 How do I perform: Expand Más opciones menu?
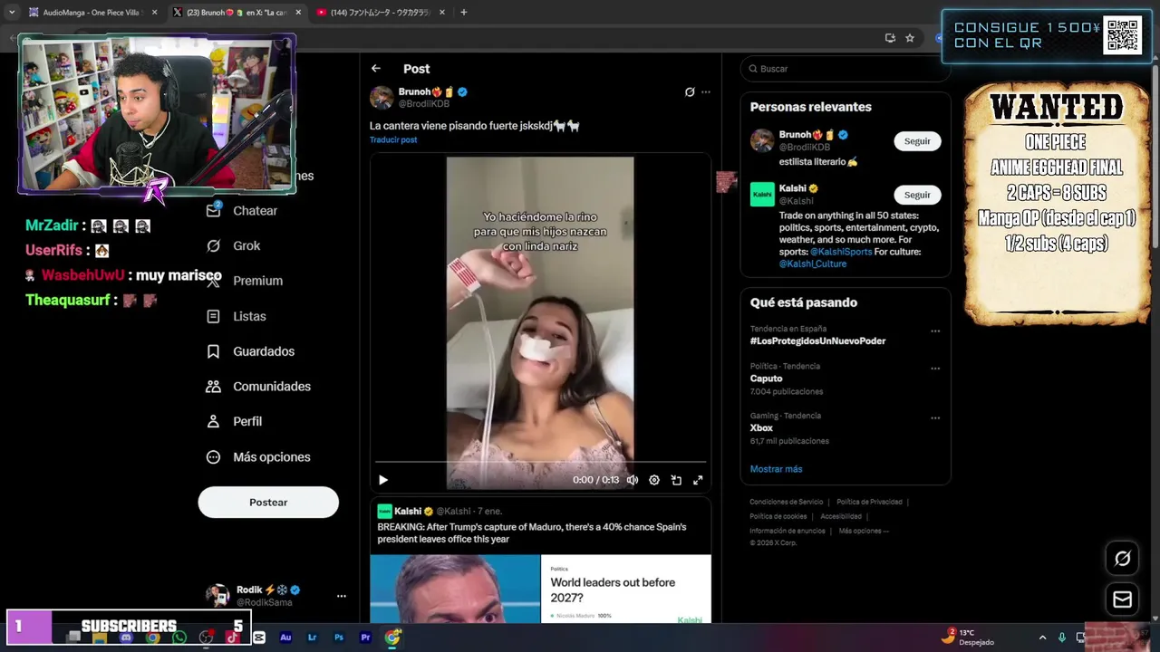coord(259,456)
